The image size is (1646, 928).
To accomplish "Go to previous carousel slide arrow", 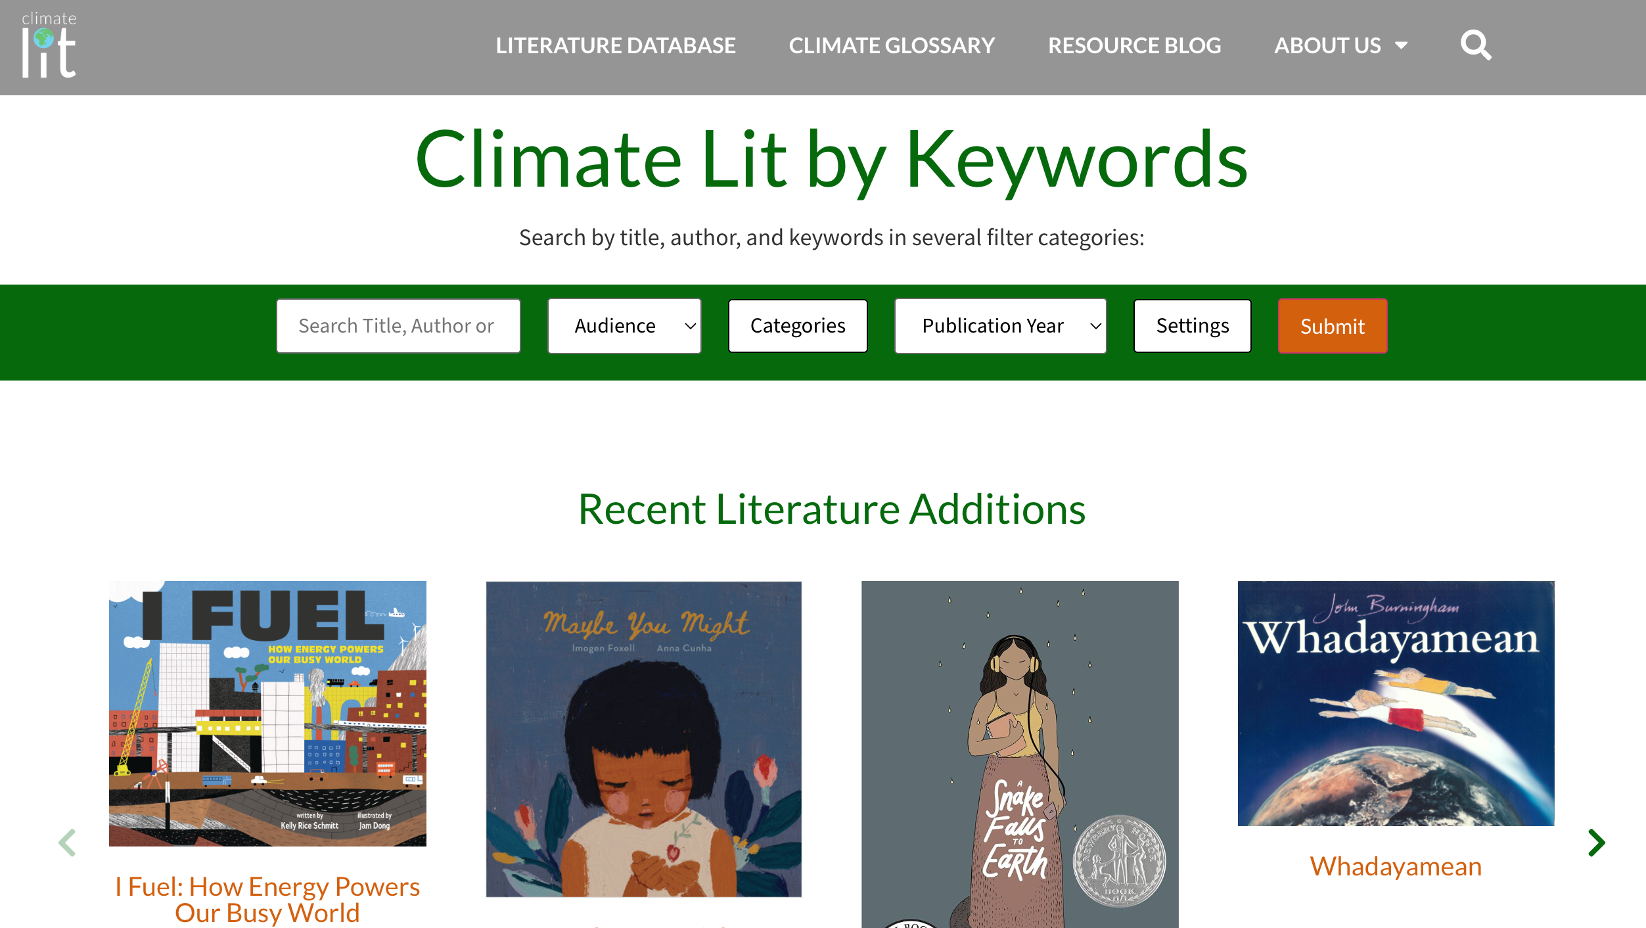I will coord(67,843).
